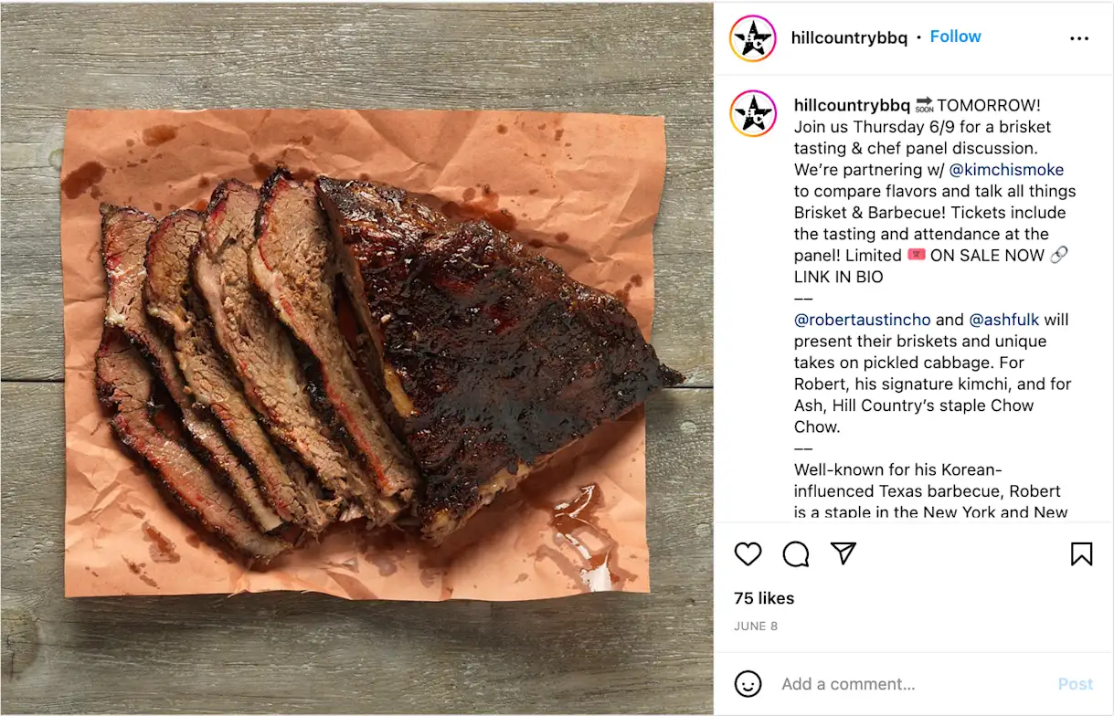Click the JUNE 8 post date

point(756,626)
